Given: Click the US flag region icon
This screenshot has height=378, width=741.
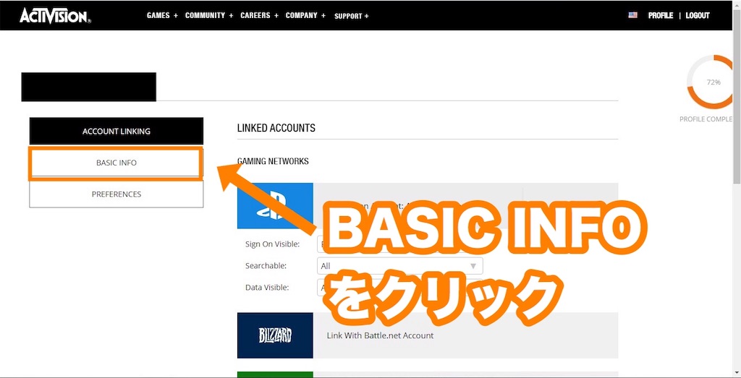Looking at the screenshot, I should click(632, 15).
